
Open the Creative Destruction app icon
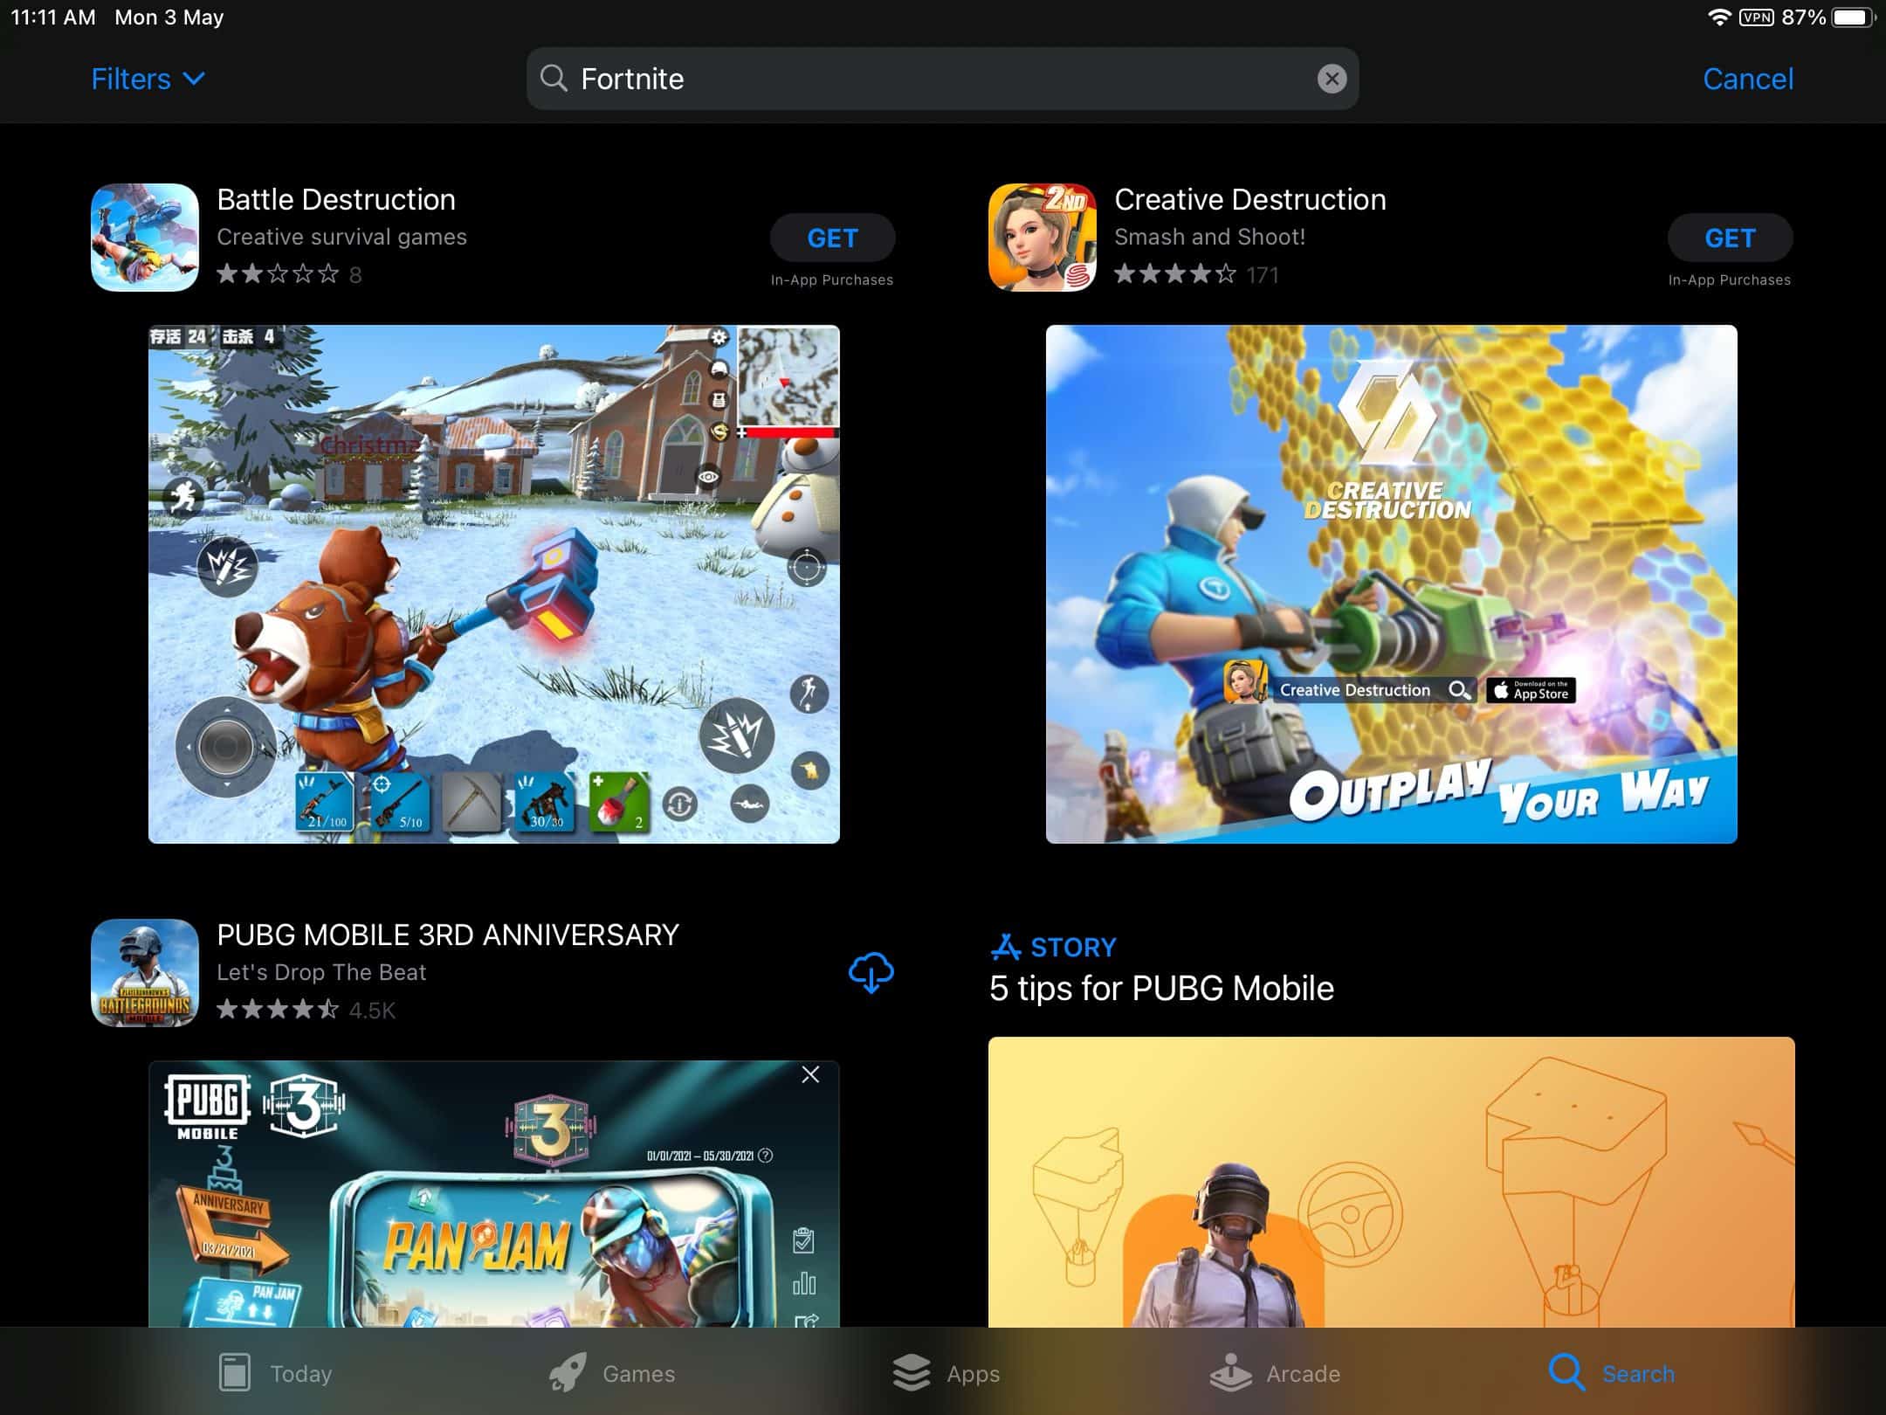point(1042,237)
